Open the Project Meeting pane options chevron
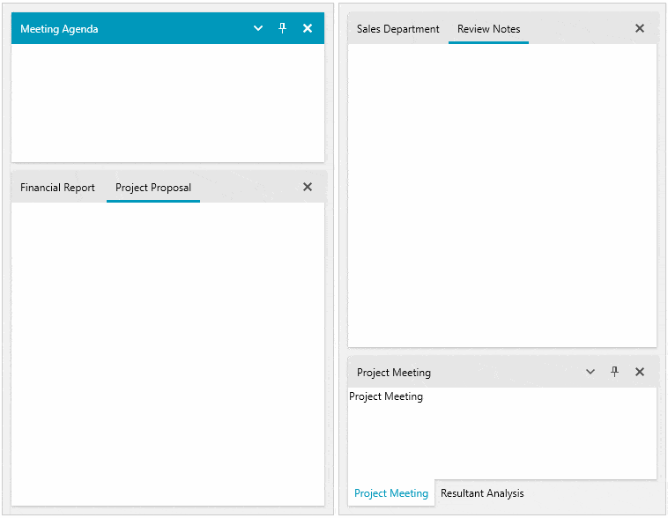Image resolution: width=668 pixels, height=518 pixels. coord(590,372)
